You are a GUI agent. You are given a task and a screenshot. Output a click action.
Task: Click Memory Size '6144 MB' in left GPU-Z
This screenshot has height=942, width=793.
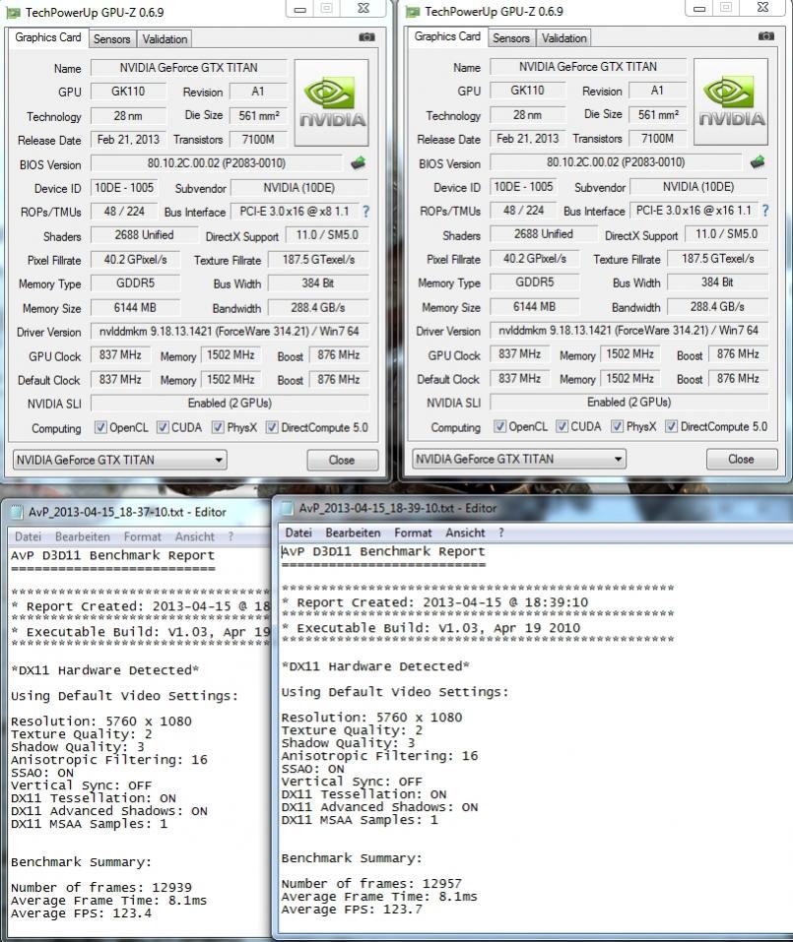[x=135, y=307]
